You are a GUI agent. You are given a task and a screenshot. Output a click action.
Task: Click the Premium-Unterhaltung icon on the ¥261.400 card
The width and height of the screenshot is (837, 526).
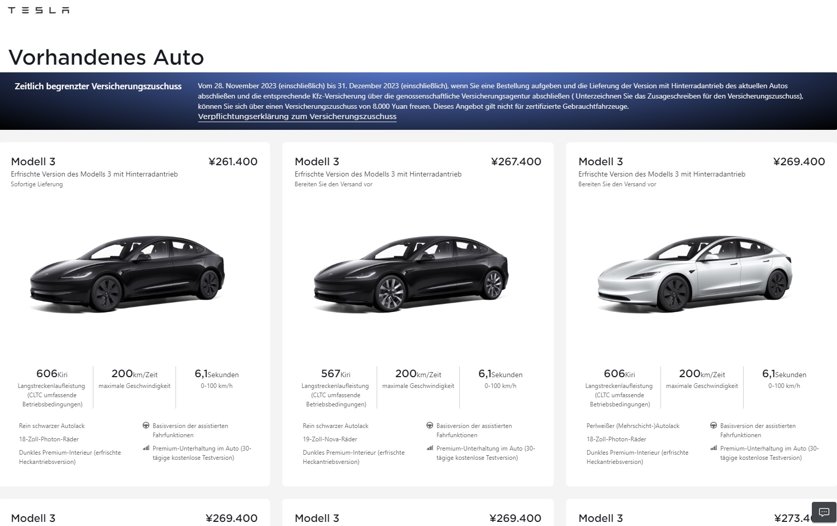point(146,447)
